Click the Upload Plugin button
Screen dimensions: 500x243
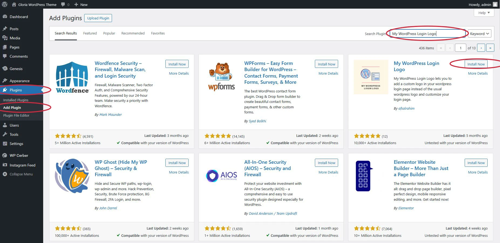pyautogui.click(x=98, y=18)
